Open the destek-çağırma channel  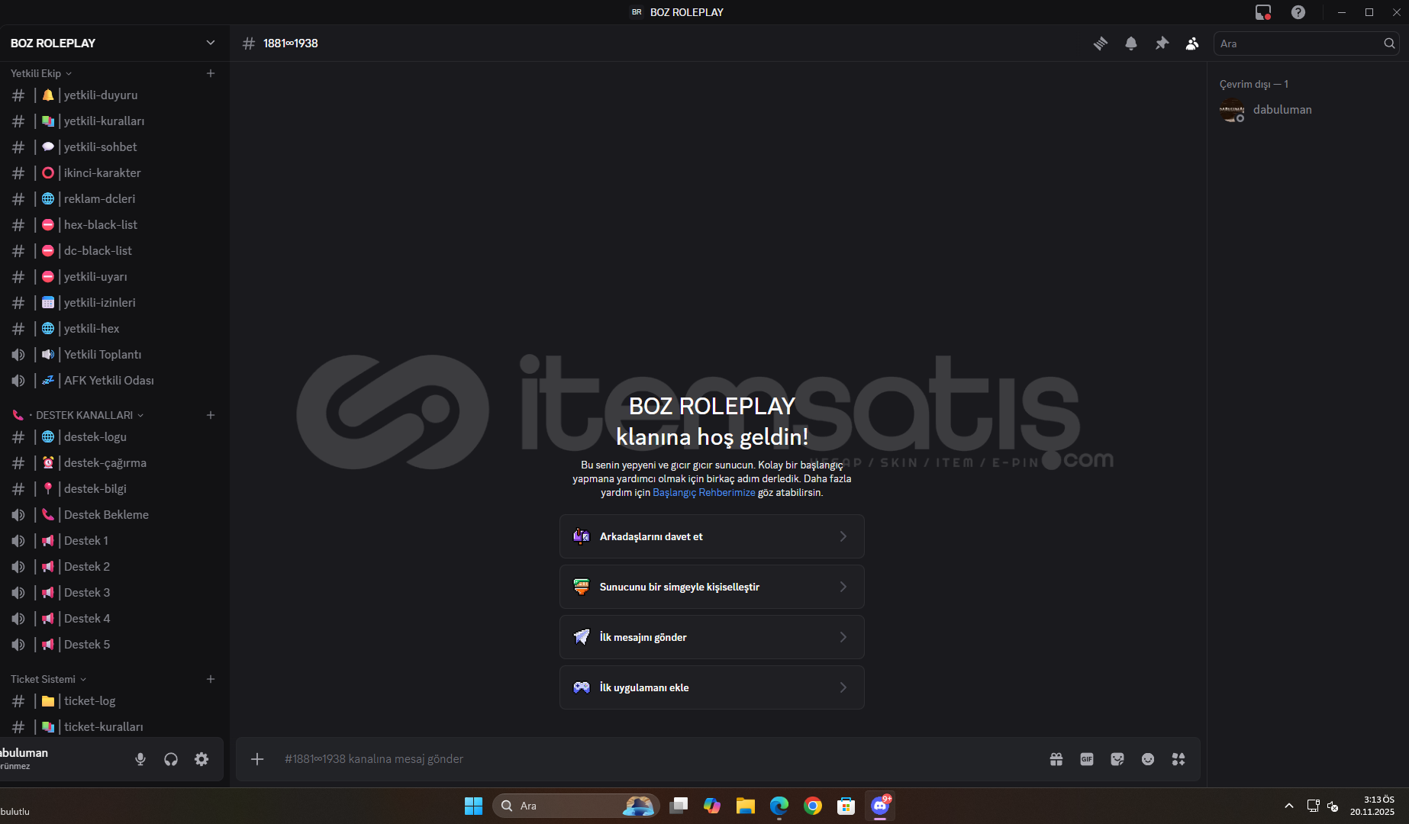pyautogui.click(x=113, y=463)
